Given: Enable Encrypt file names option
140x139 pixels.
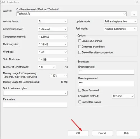Looking at the screenshot, I should tap(80, 102).
